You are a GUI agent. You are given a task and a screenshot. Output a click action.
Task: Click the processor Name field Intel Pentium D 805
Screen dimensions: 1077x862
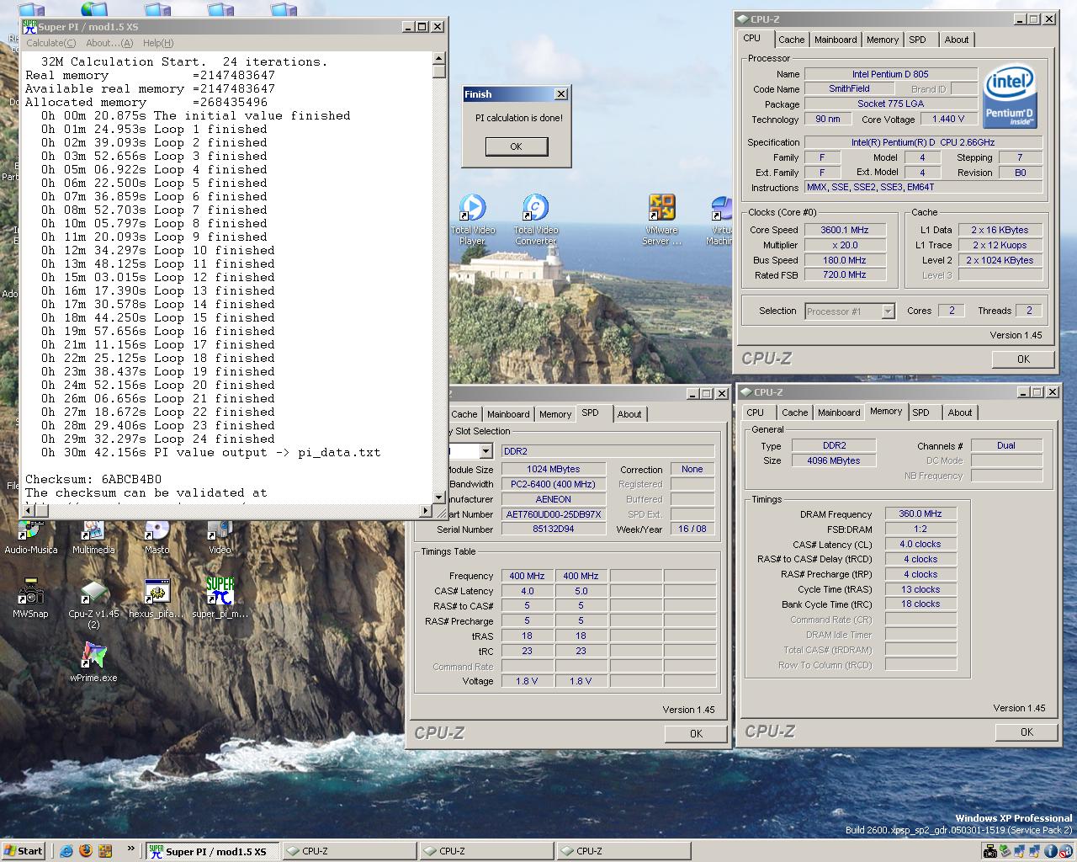click(x=890, y=74)
